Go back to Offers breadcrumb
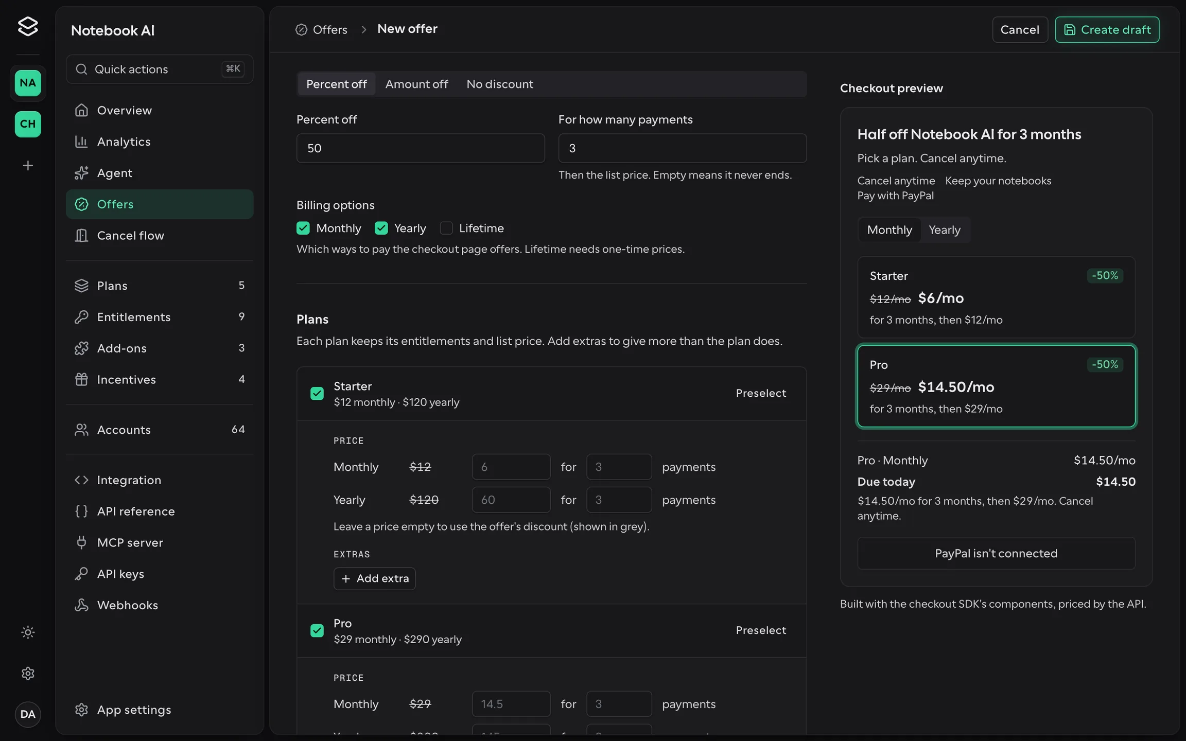 [322, 30]
